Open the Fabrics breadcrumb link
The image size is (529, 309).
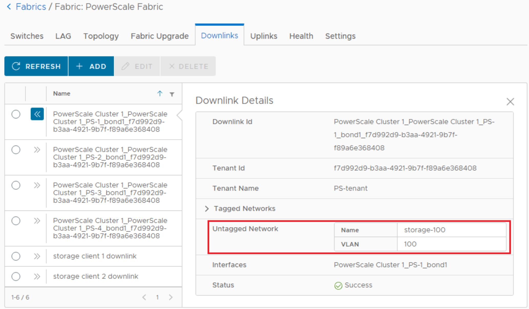(x=31, y=7)
